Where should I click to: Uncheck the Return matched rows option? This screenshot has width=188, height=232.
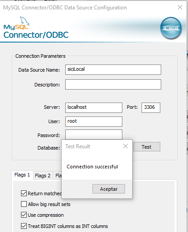pyautogui.click(x=24, y=193)
